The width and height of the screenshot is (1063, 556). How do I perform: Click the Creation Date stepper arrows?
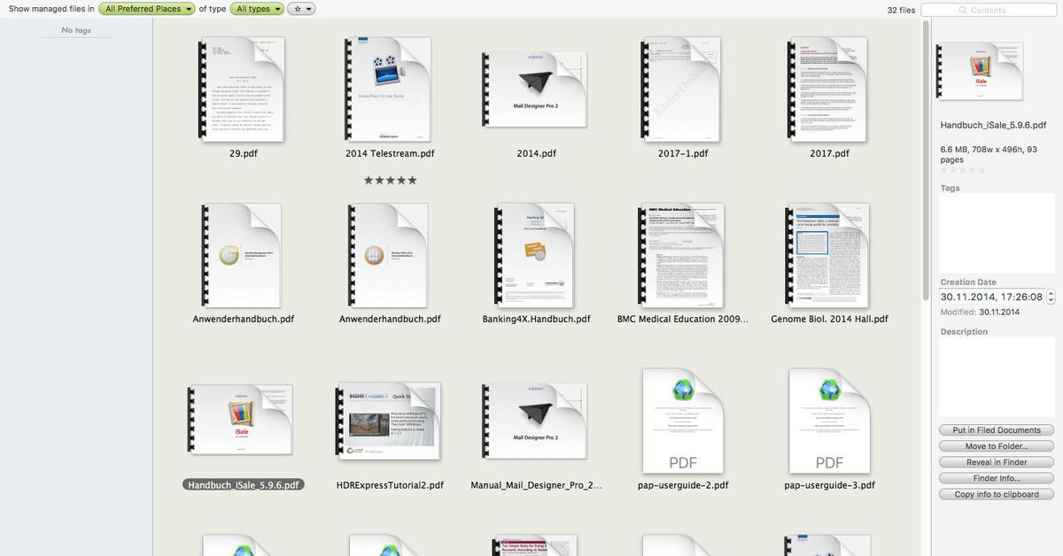pyautogui.click(x=1051, y=297)
